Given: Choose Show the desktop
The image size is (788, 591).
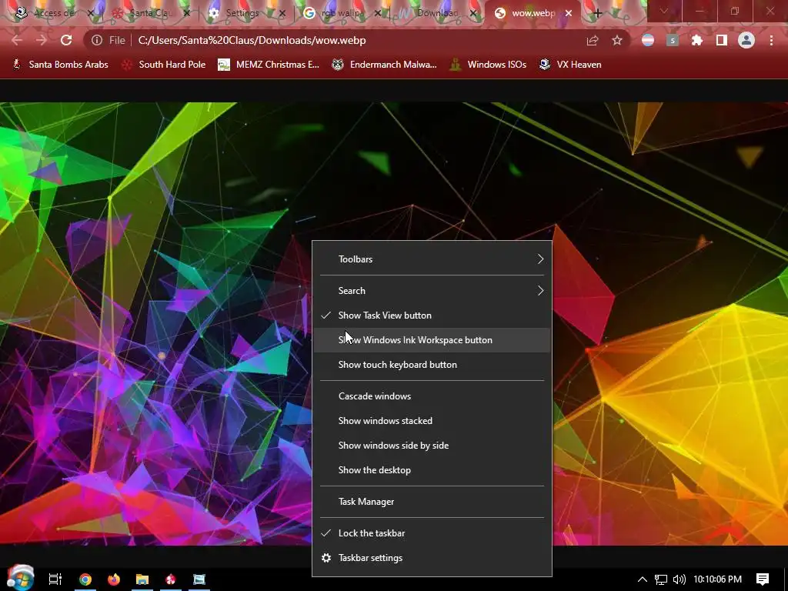Looking at the screenshot, I should point(432,470).
